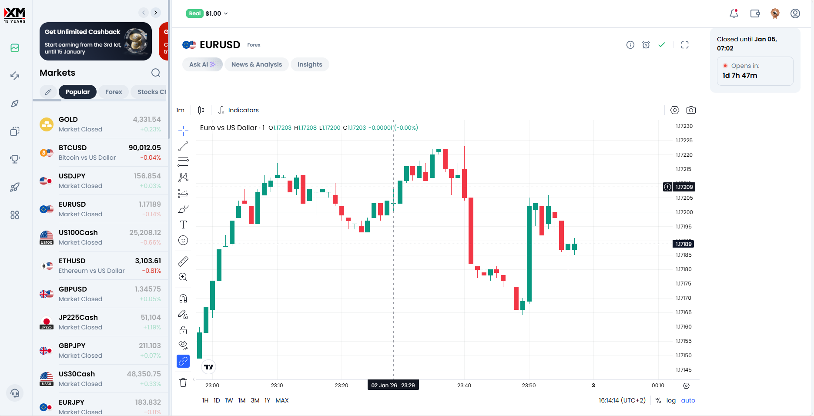Open the chart snapshot camera
Viewport: 814px width, 416px height.
pyautogui.click(x=691, y=110)
